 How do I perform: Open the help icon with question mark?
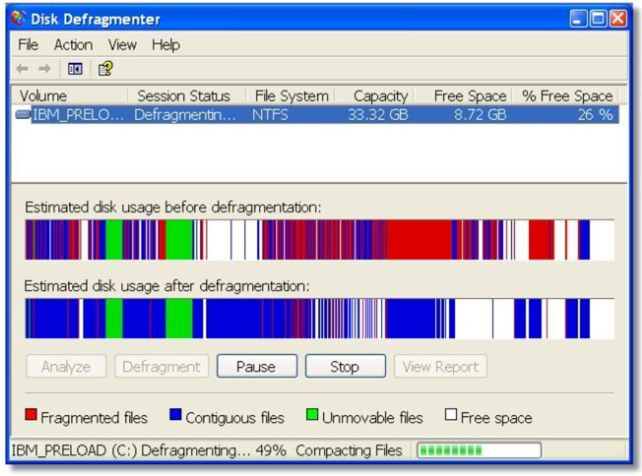tap(105, 69)
